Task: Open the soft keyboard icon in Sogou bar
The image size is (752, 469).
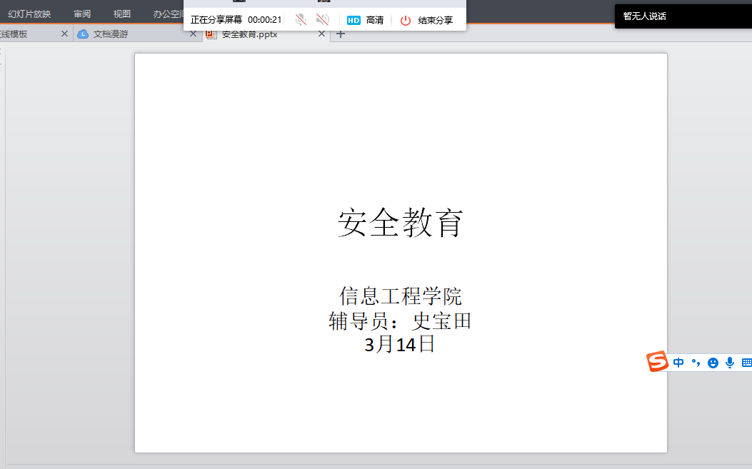Action: click(x=747, y=363)
